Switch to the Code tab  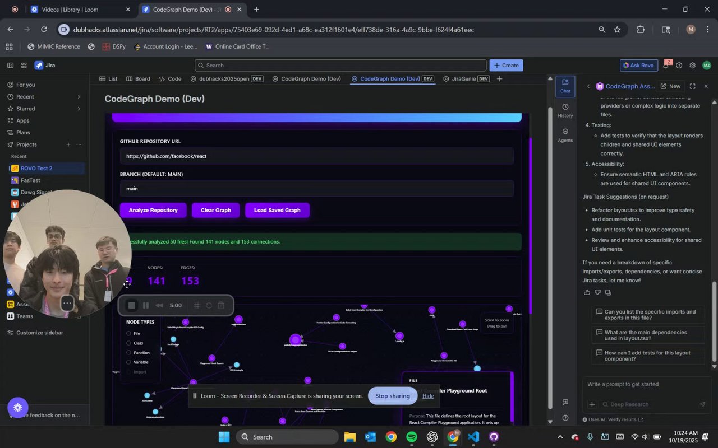point(170,79)
